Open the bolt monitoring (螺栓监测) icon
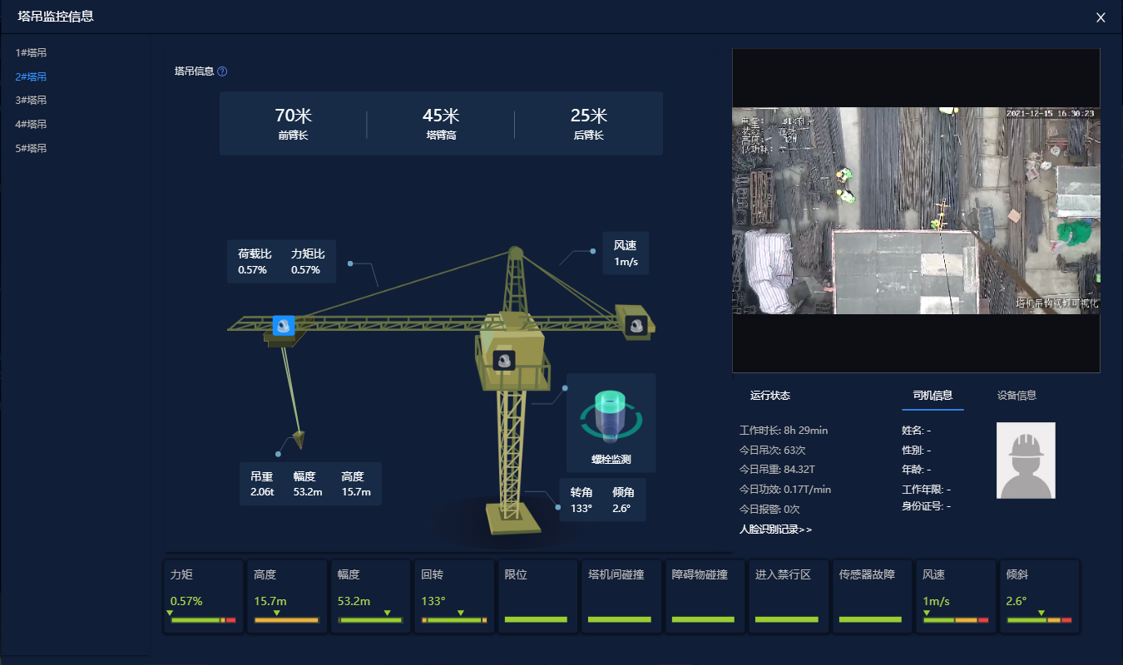1123x665 pixels. pyautogui.click(x=611, y=416)
